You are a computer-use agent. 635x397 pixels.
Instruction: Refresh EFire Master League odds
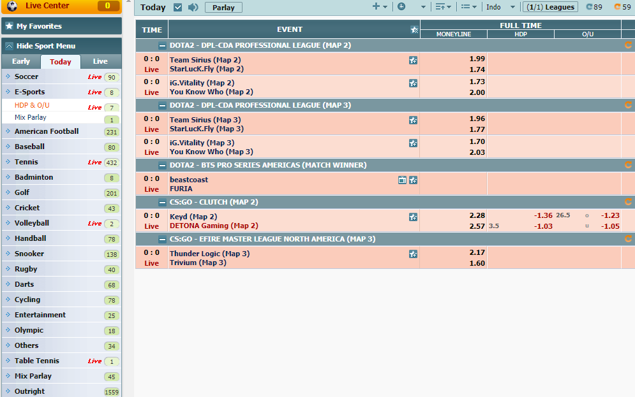pos(628,239)
